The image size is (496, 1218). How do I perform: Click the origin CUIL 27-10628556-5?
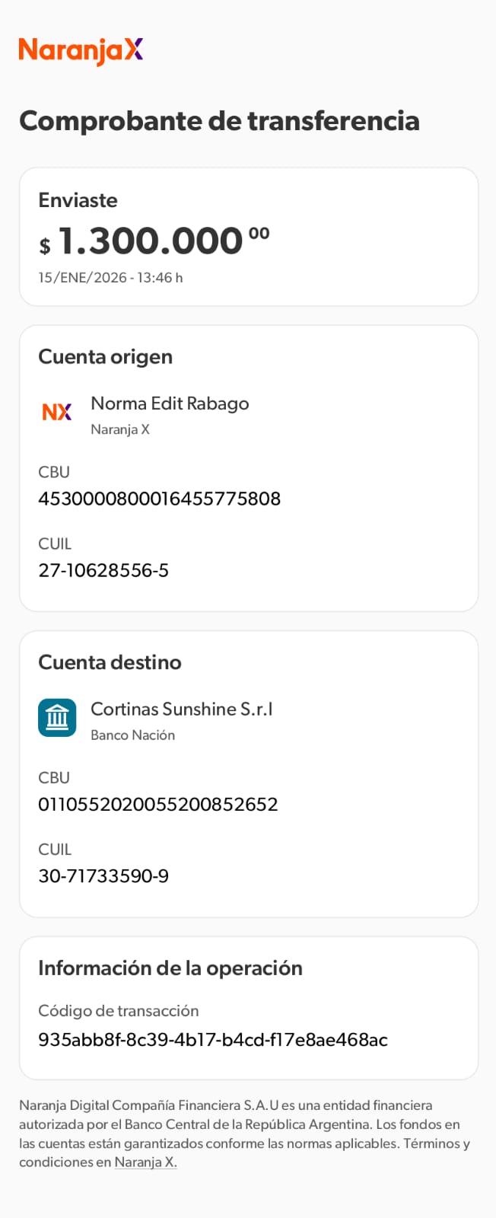tap(103, 570)
